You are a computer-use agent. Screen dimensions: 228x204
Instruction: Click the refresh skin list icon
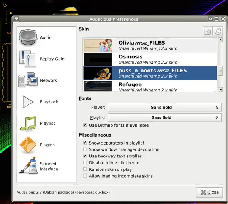218,32
